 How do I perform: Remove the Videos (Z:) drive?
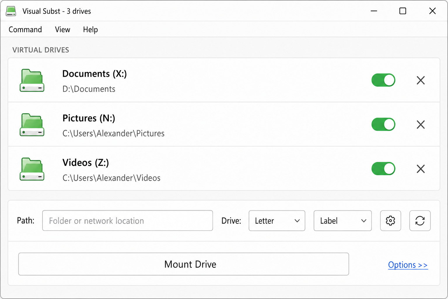click(421, 169)
